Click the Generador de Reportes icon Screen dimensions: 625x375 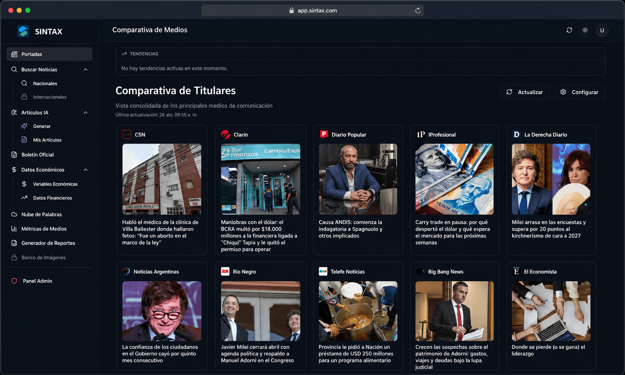(x=14, y=243)
